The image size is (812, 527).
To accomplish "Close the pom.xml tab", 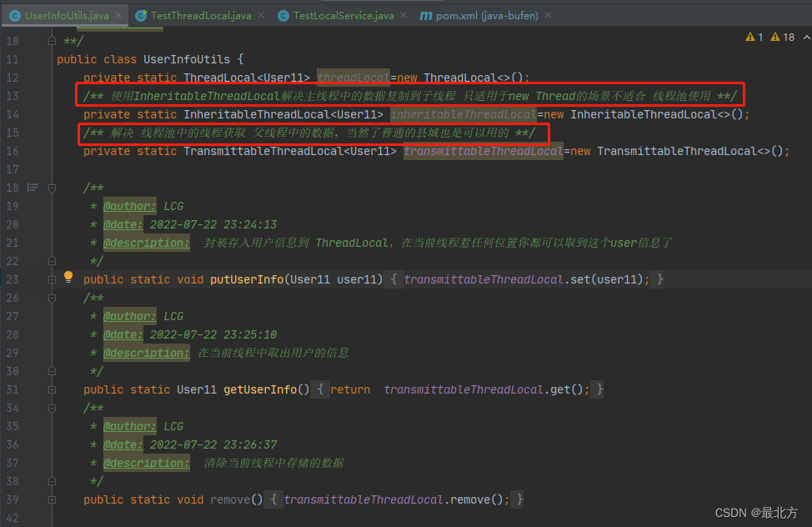I will click(548, 16).
